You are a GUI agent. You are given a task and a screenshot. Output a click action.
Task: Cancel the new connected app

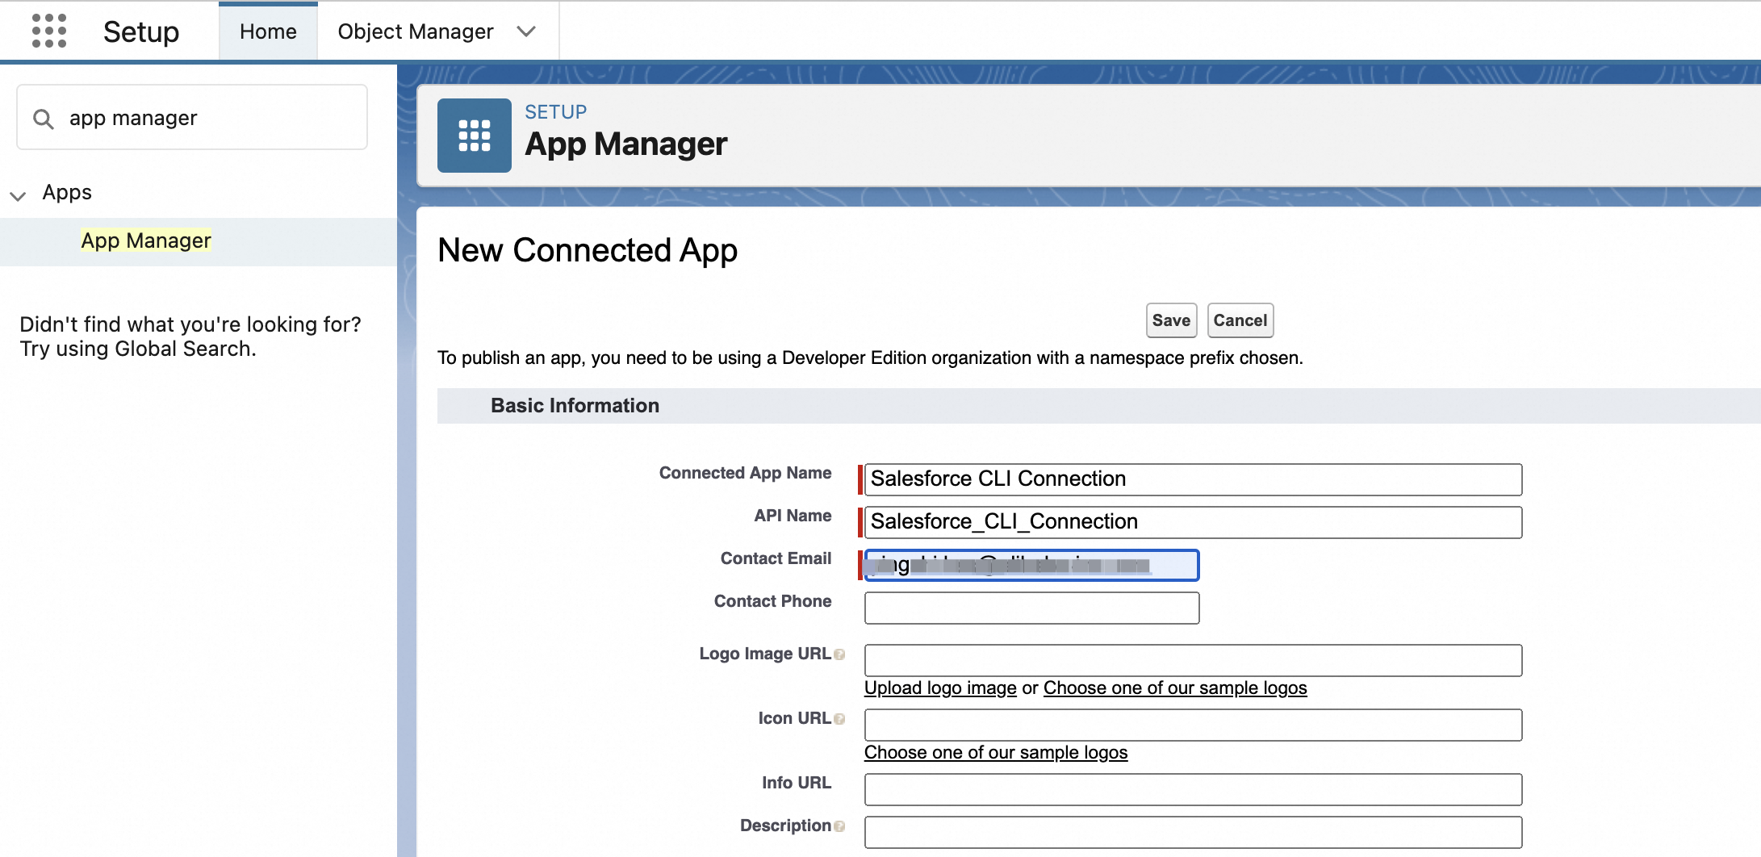click(1240, 320)
